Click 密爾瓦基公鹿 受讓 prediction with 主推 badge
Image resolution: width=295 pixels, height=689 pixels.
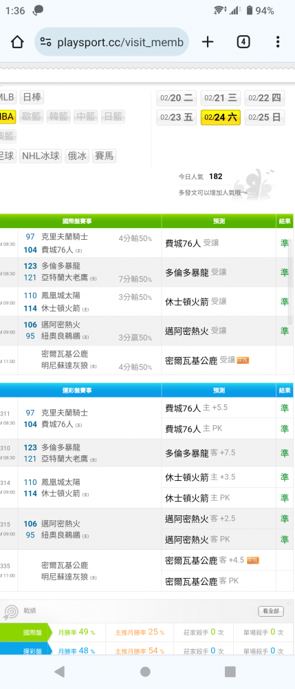[207, 360]
